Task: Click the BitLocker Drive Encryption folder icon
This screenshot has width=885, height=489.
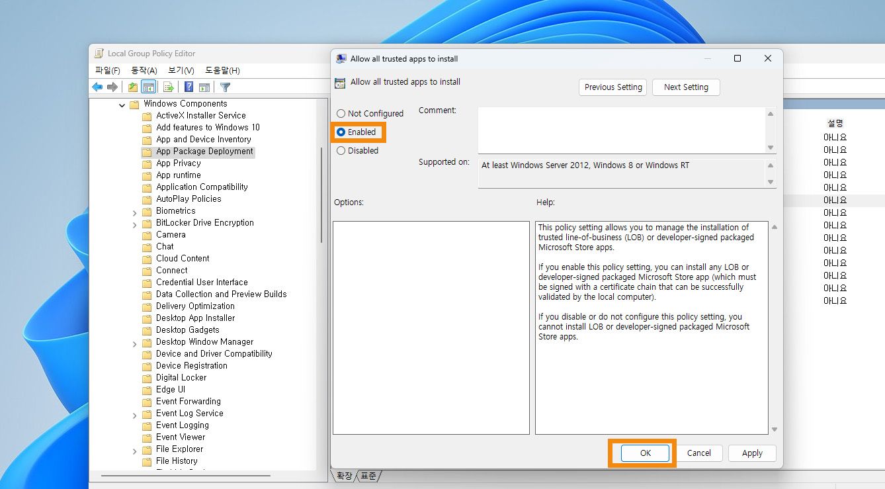Action: (x=147, y=223)
